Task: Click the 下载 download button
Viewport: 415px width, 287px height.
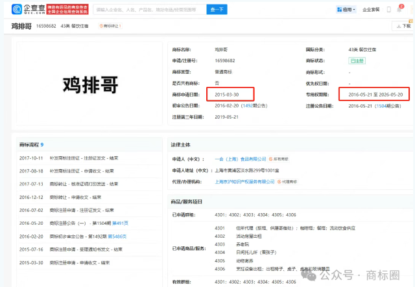Action: click(402, 27)
